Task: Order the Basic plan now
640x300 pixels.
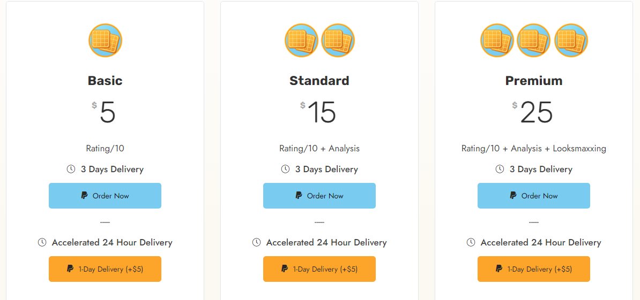Action: click(x=105, y=196)
